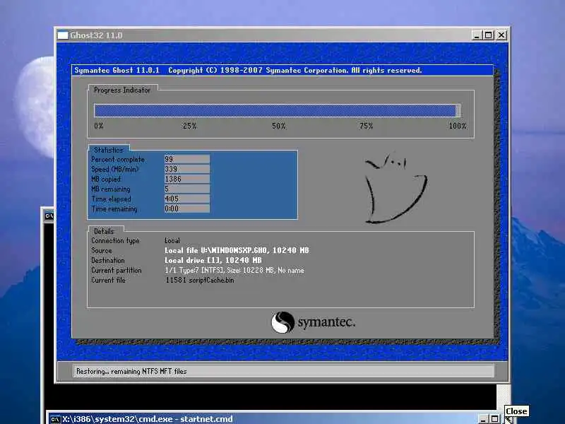Select the cmd.exe startnet.cmd window title
Image resolution: width=565 pixels, height=424 pixels.
(148, 419)
